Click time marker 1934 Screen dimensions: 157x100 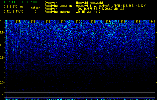(x=62, y=21)
